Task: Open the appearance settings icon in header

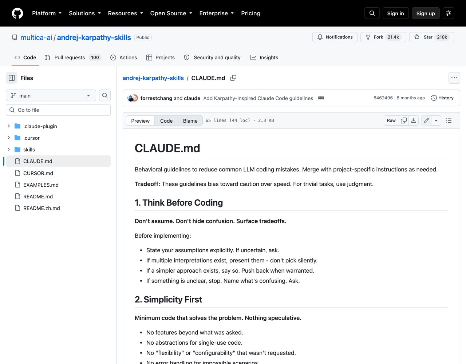Action: [449, 13]
